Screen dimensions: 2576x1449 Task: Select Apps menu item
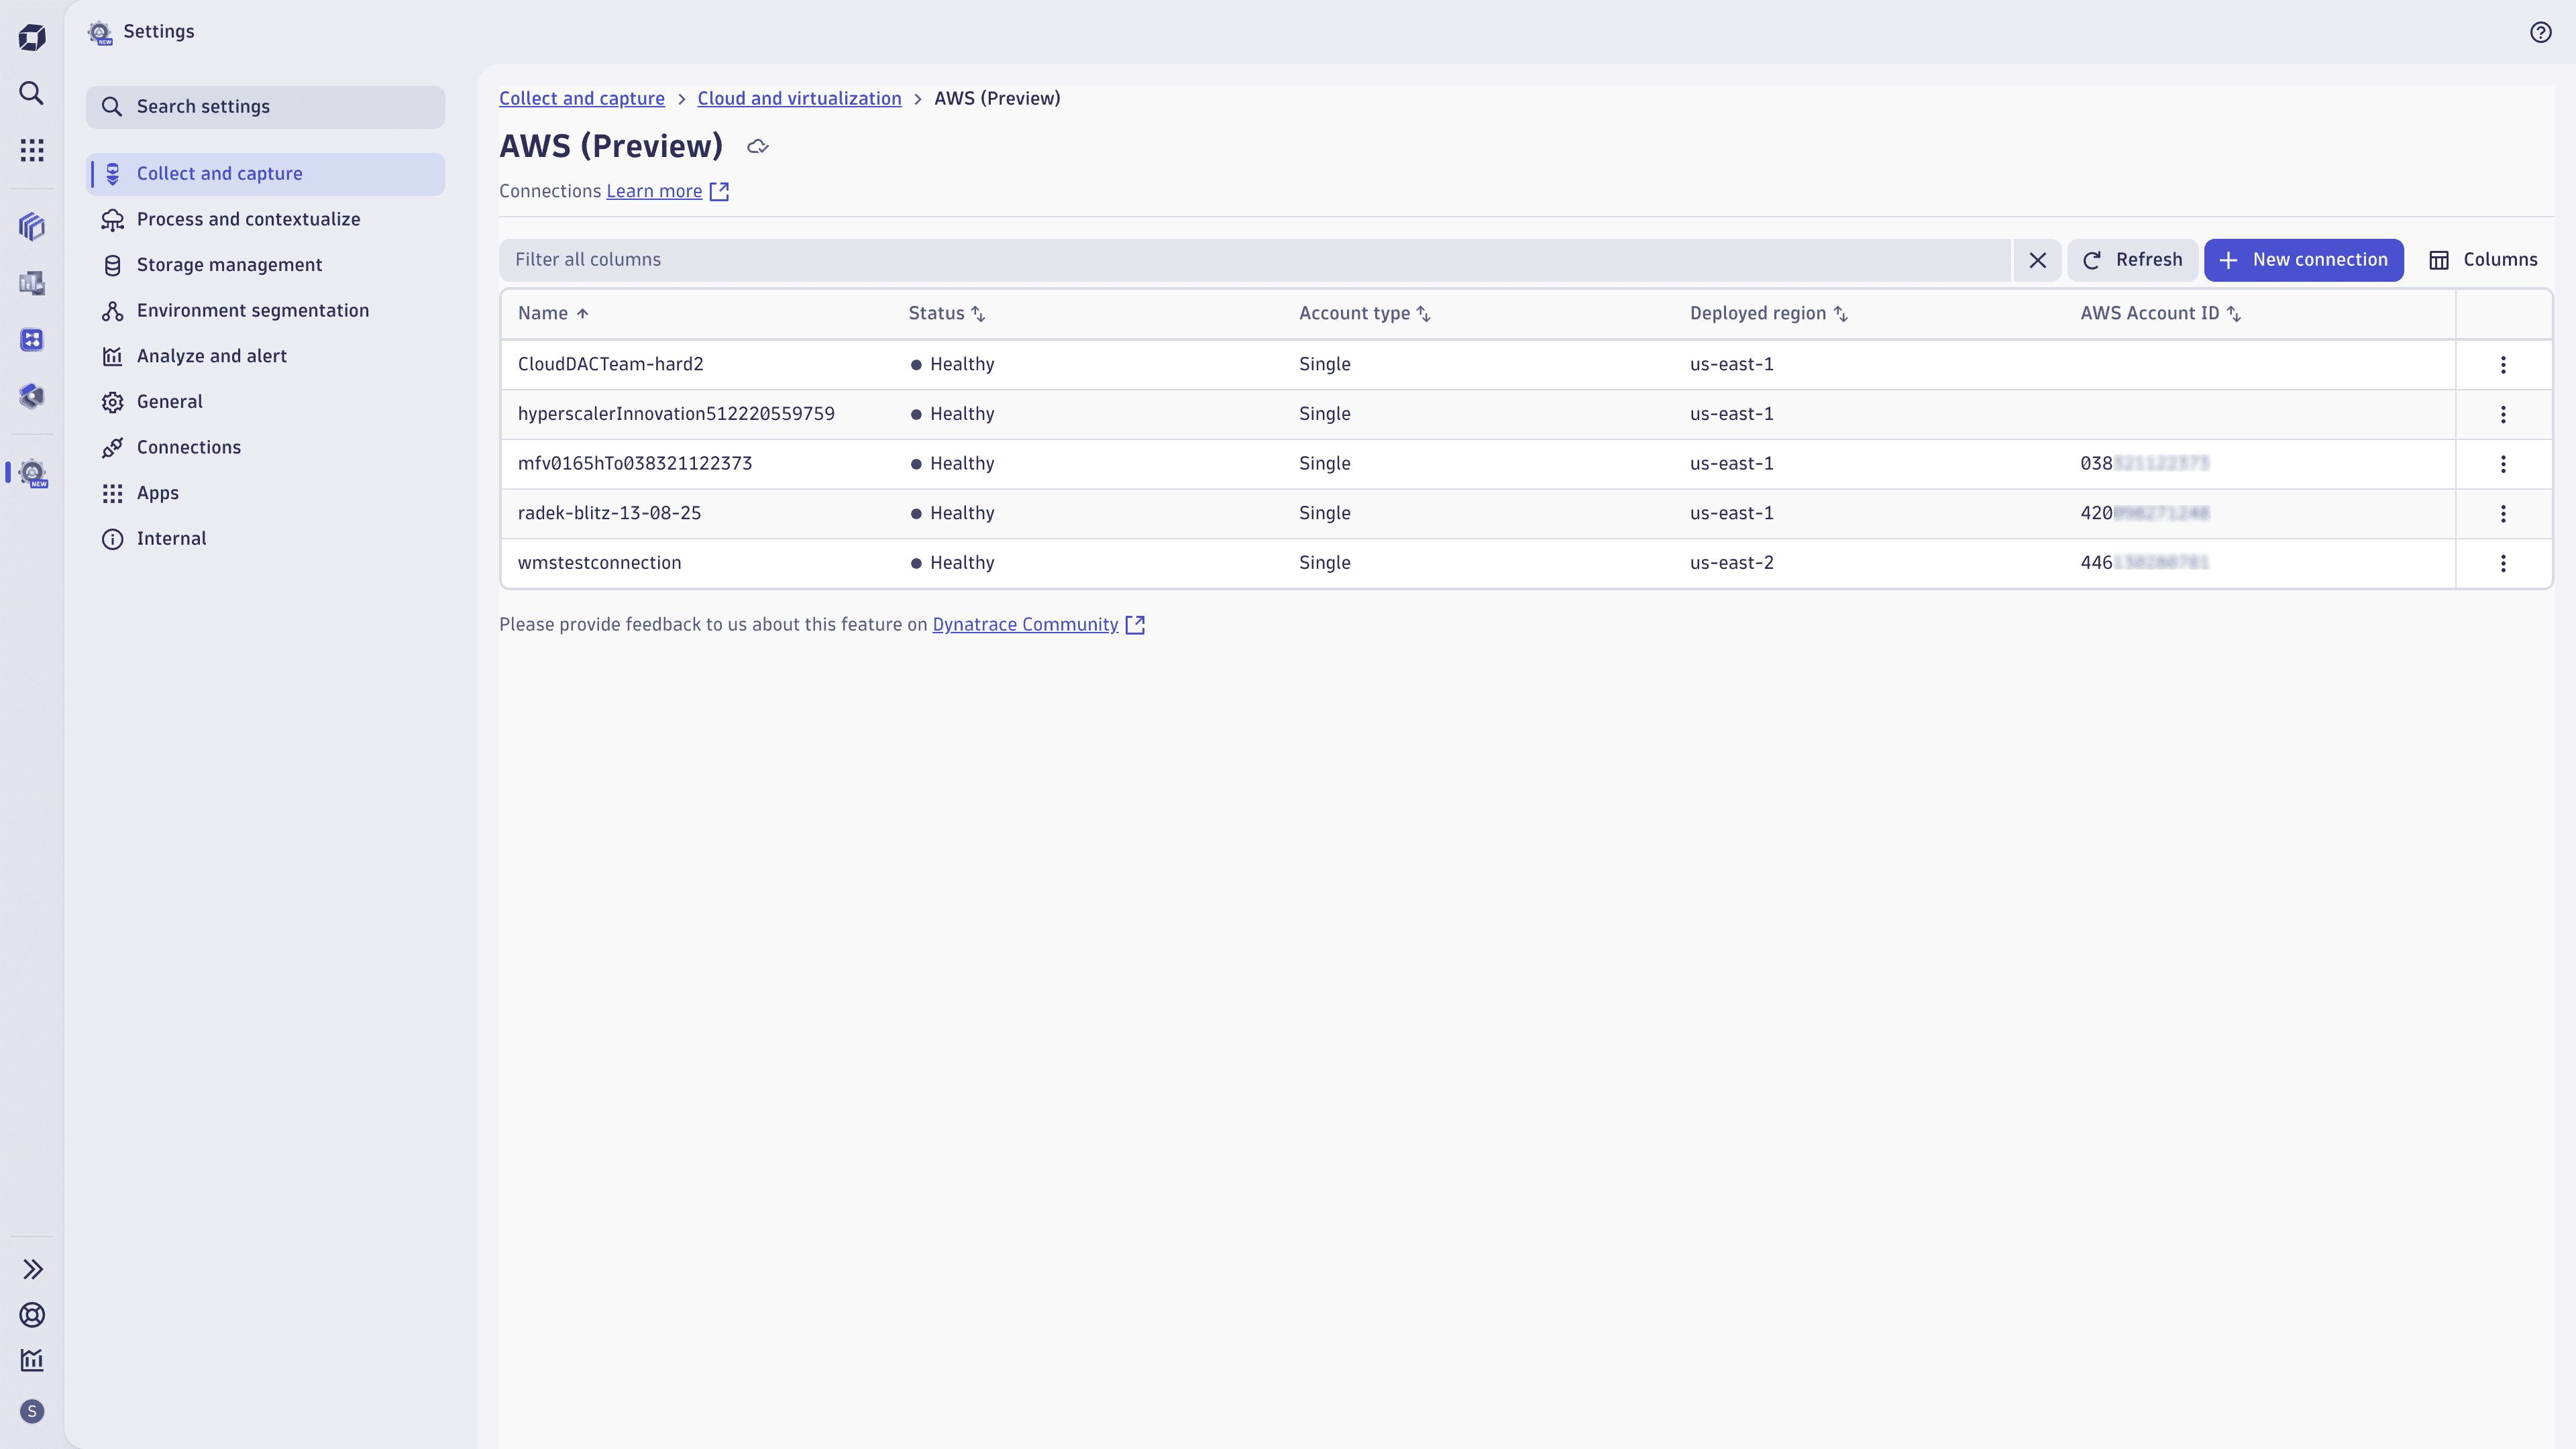[x=265, y=493]
